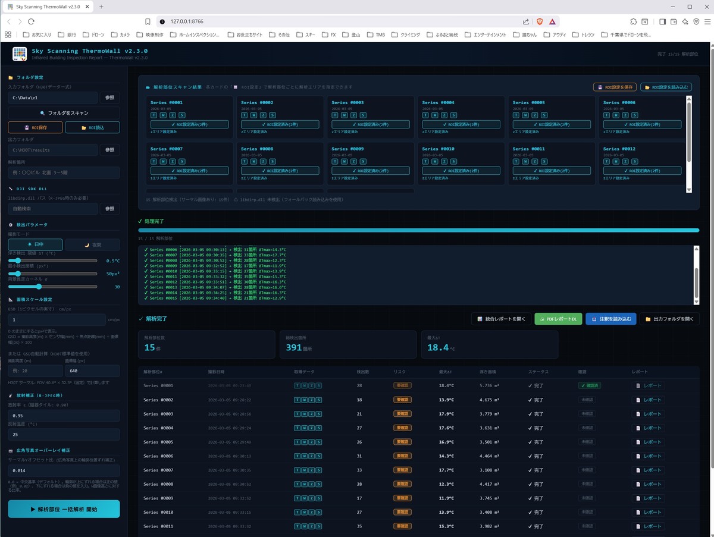Click the share icon in address bar
This screenshot has width=714, height=537.
pos(526,21)
